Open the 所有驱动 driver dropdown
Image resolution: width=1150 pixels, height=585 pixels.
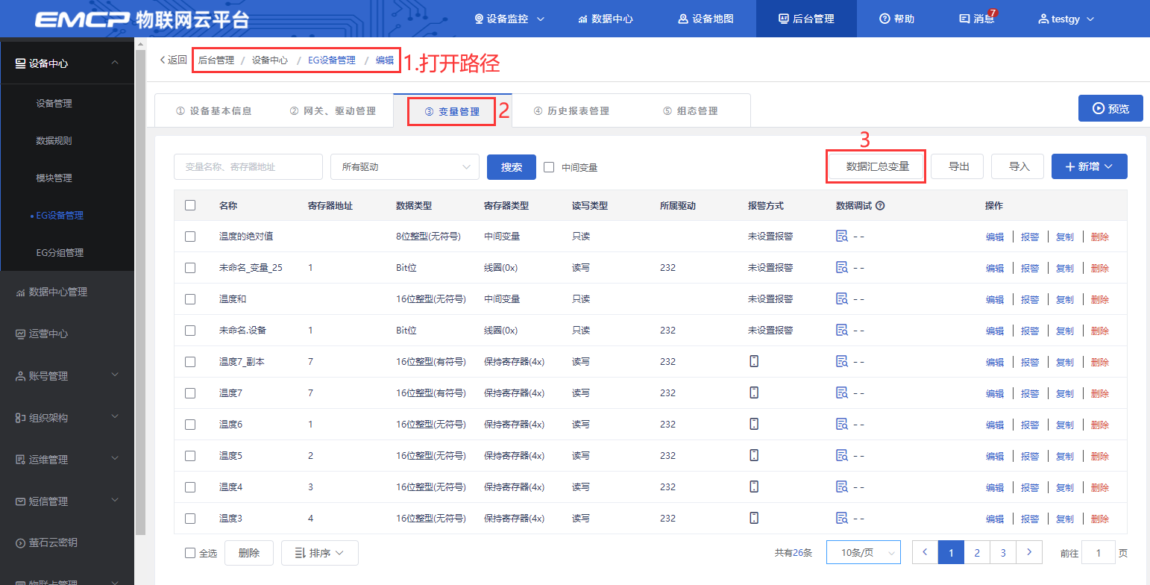click(x=405, y=167)
